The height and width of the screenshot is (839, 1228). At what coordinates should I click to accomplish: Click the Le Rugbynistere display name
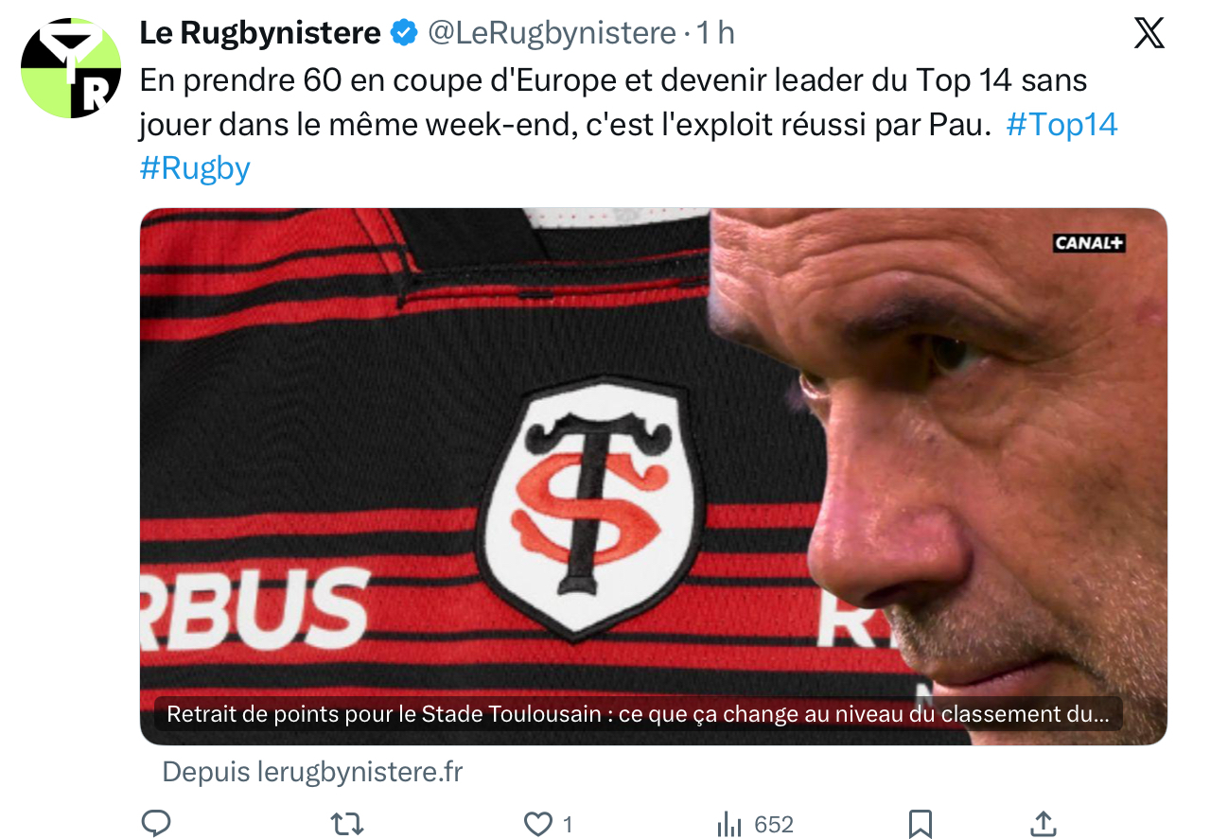260,33
